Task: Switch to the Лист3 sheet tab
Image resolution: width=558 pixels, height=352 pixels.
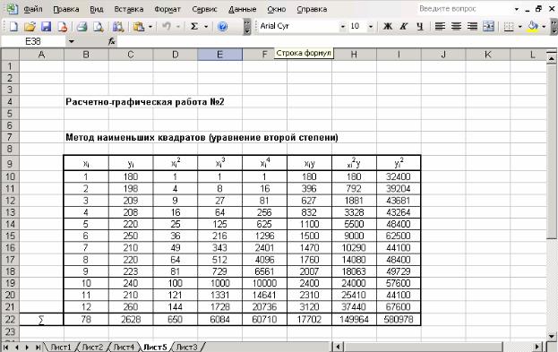Action: pos(186,347)
